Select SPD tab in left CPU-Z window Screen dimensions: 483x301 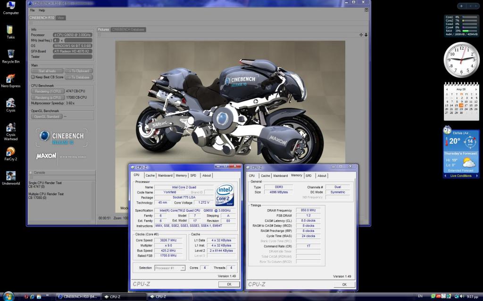coord(193,176)
